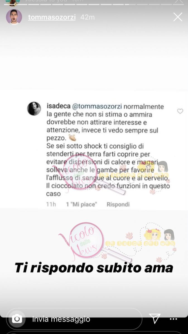Open the three-dot more options menu

[173, 319]
